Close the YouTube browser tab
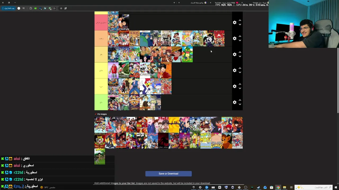 pos(211,3)
